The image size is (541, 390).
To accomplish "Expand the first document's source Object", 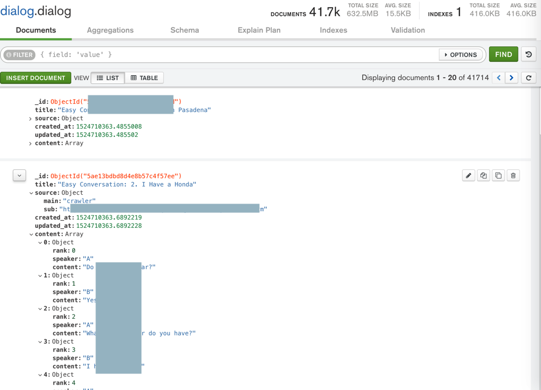I will (x=30, y=119).
